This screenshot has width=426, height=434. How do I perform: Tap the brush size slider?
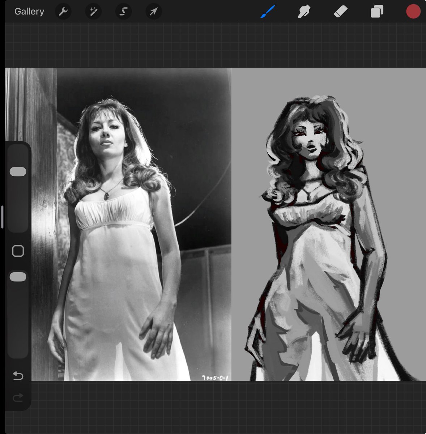[x=18, y=171]
